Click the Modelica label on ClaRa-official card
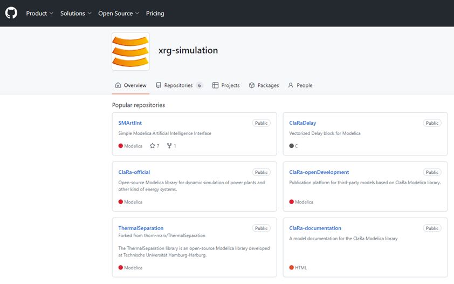 pyautogui.click(x=133, y=202)
